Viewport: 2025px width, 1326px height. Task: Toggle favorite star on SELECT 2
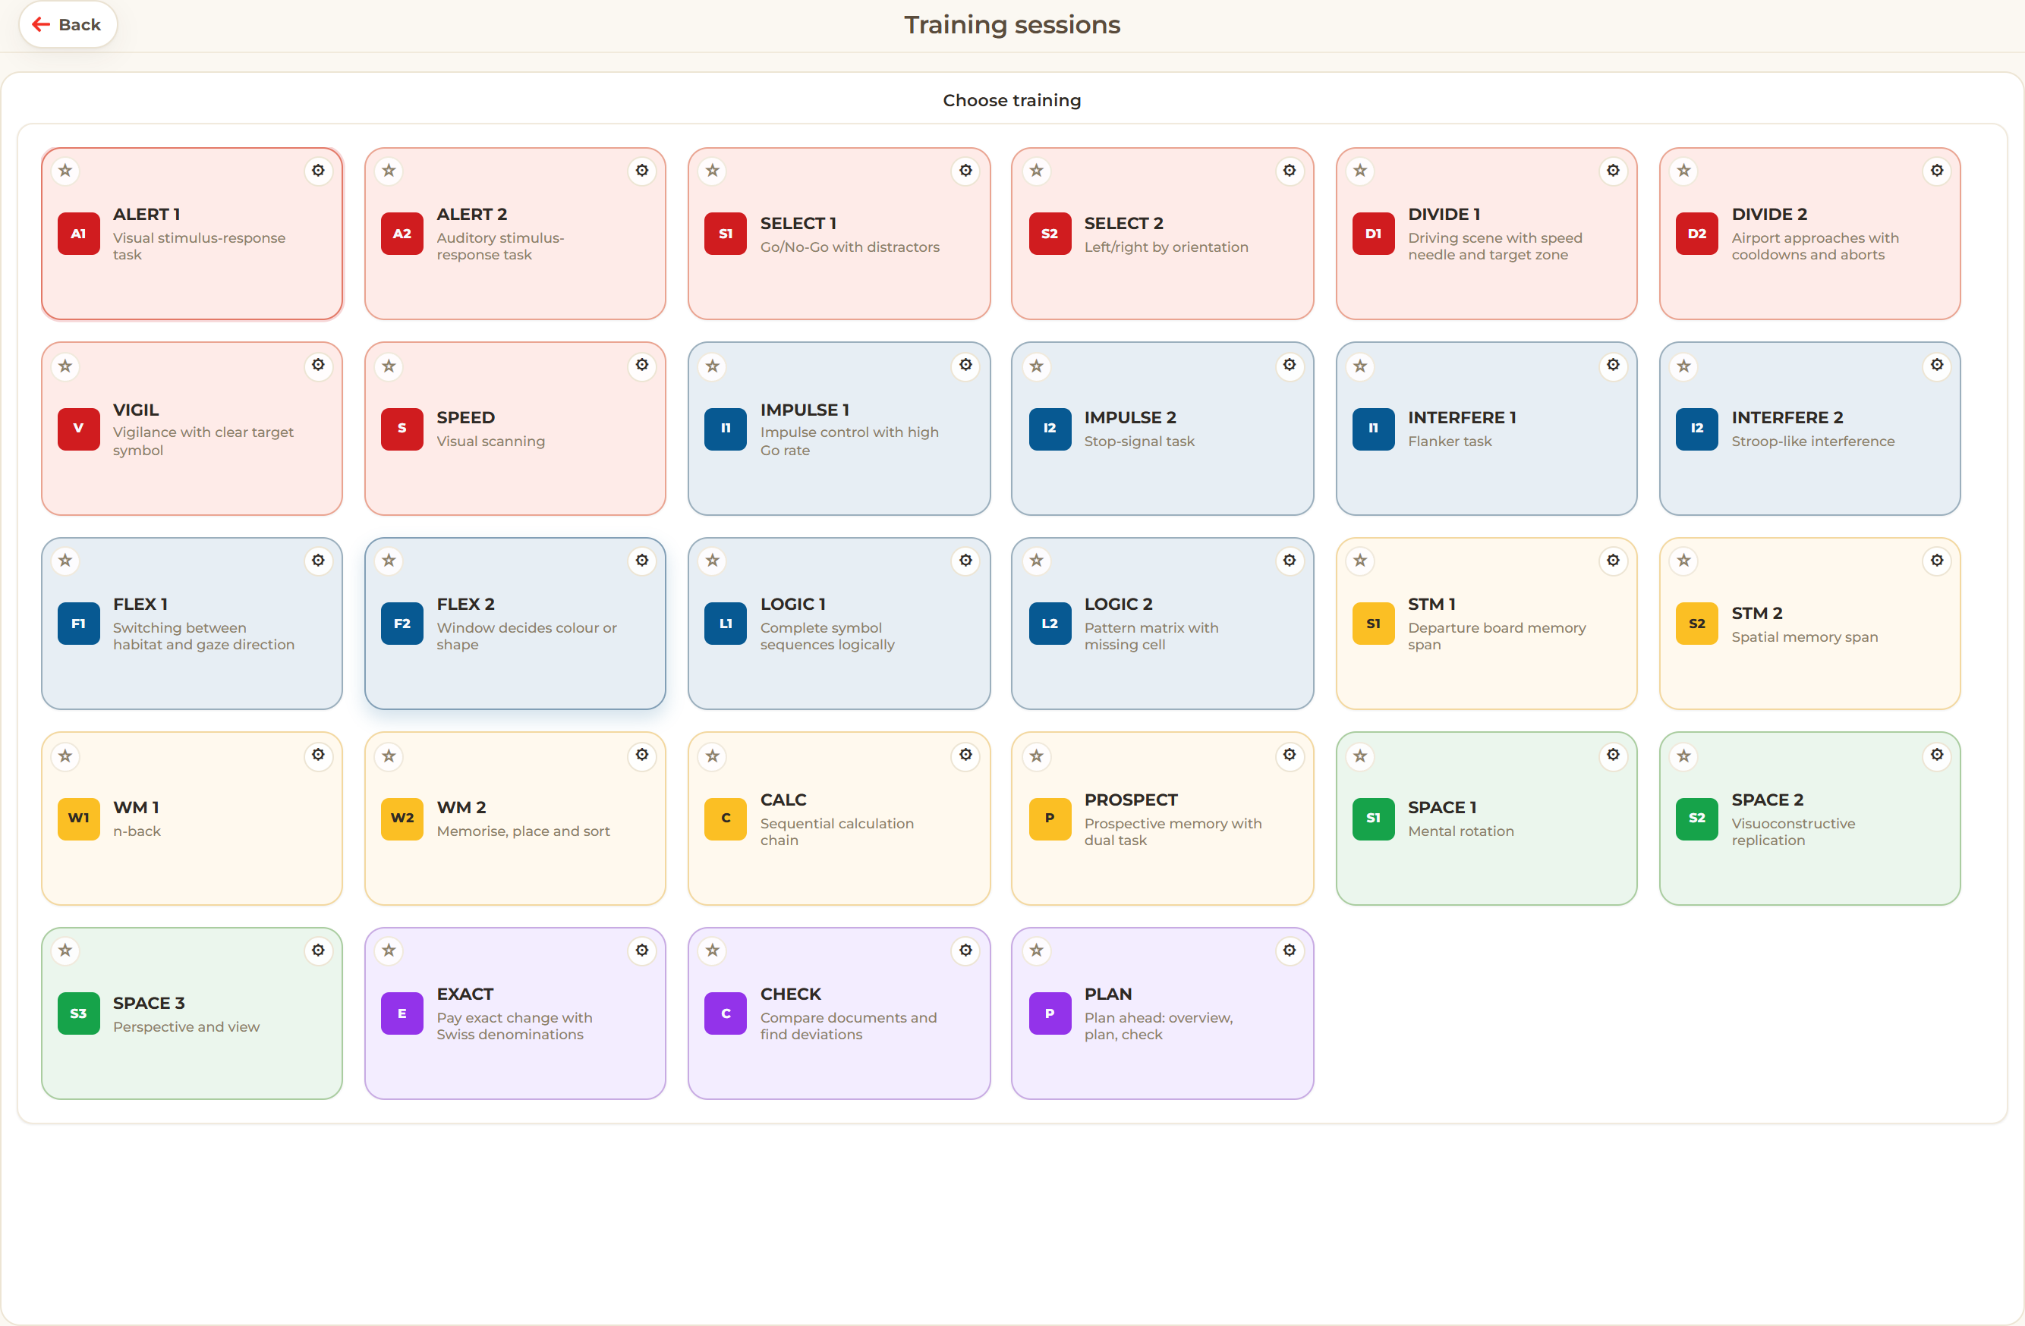[x=1036, y=171]
